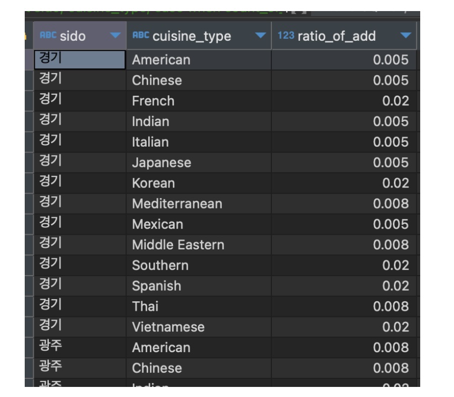Screen dimensions: 454x397
Task: Open the ratio_of_add column dropdown arrow
Action: coord(406,35)
